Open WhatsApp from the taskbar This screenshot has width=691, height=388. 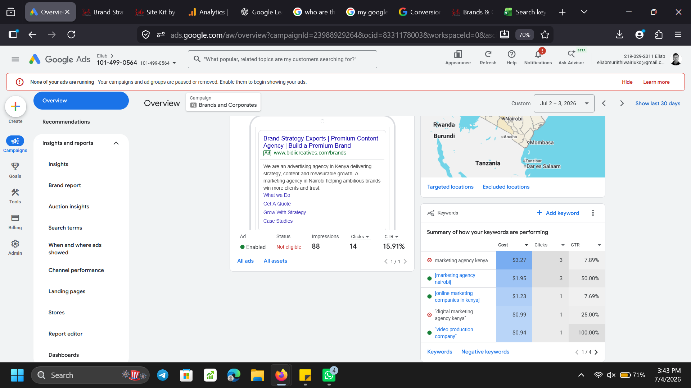point(329,375)
